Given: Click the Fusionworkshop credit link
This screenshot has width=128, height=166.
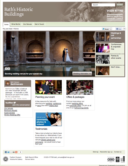Looking at the screenshot, I should click(121, 165).
